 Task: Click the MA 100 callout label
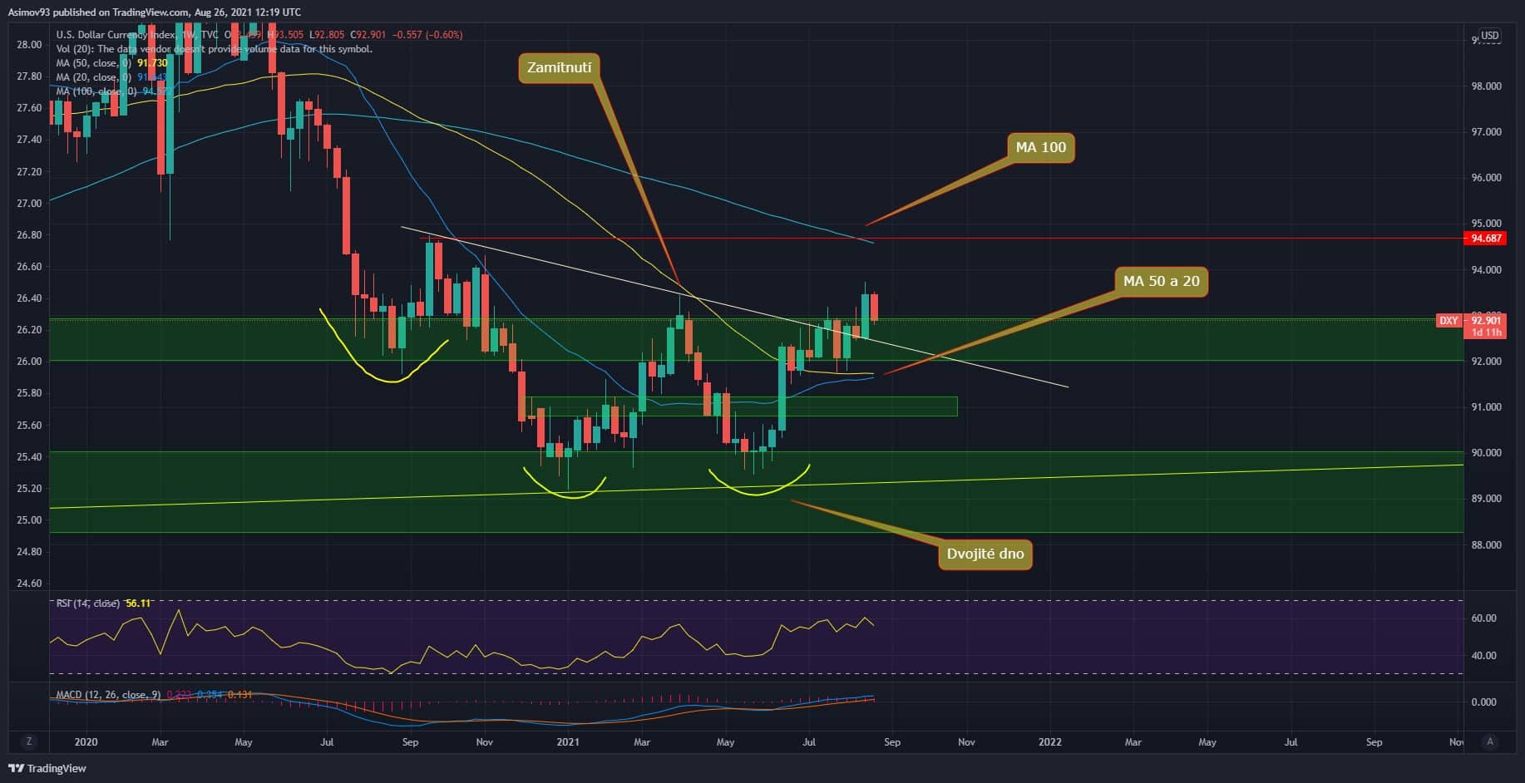click(1040, 148)
